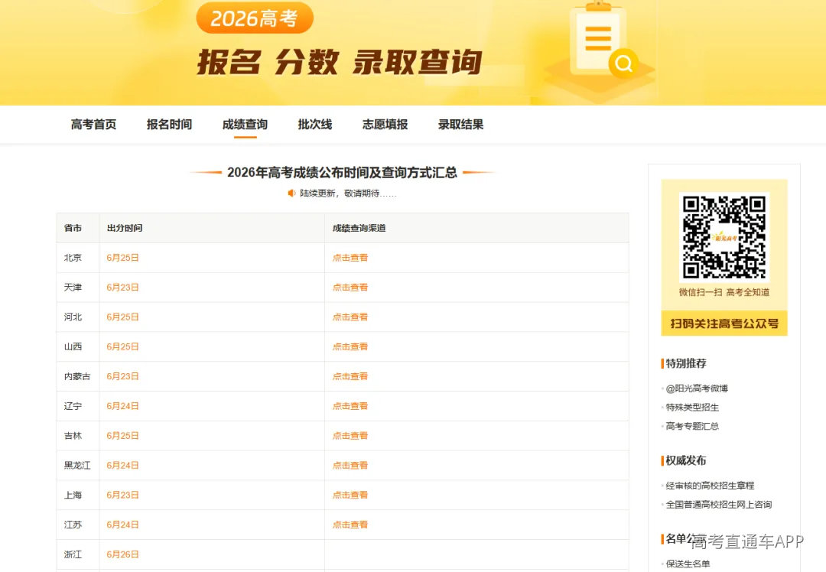Click the 江苏 score date 6月24日
The width and height of the screenshot is (826, 572).
click(122, 525)
